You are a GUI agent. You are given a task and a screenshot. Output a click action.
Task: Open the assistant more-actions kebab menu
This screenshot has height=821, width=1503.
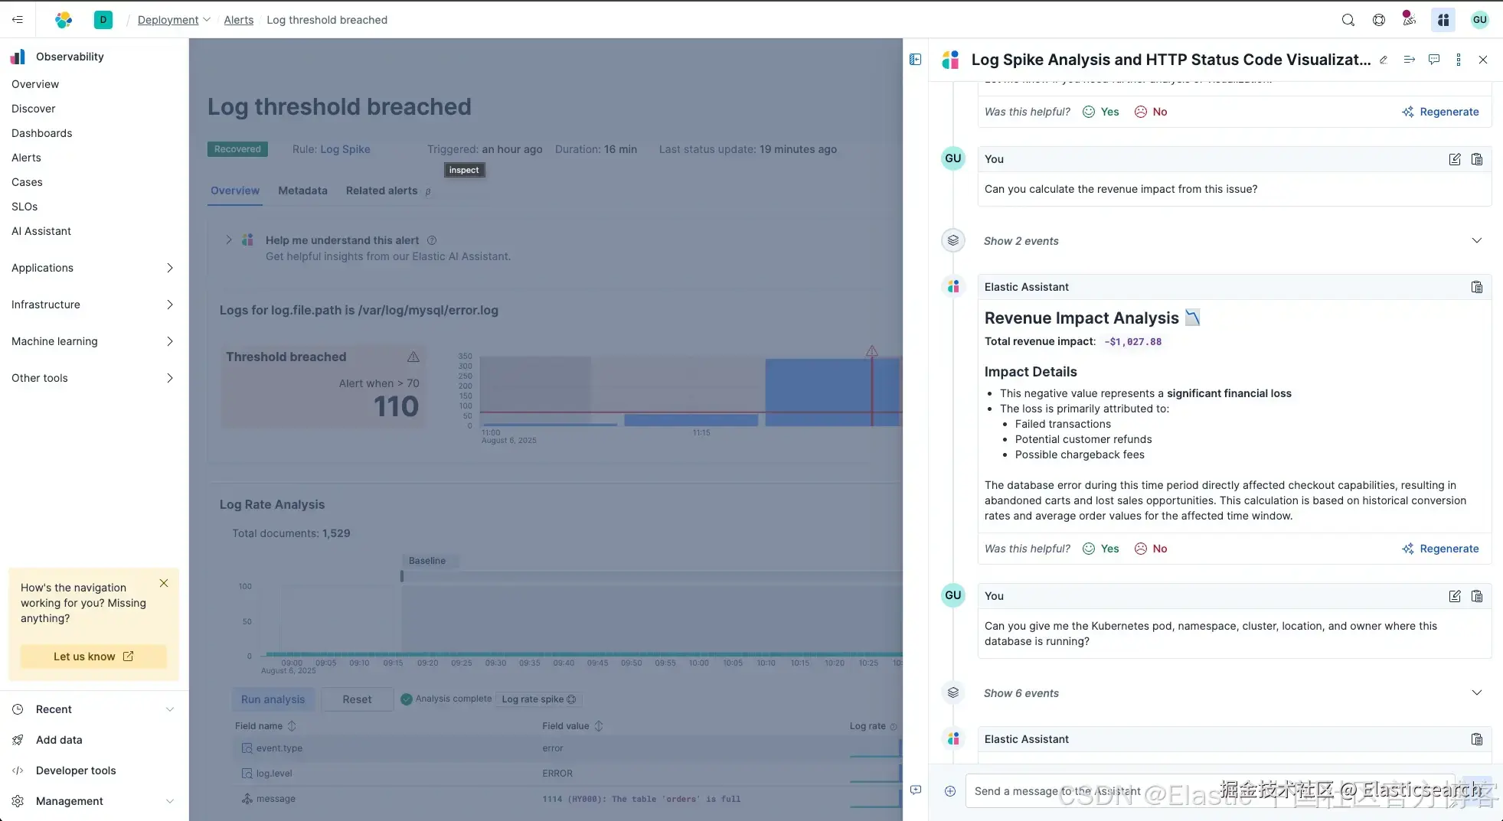1459,60
